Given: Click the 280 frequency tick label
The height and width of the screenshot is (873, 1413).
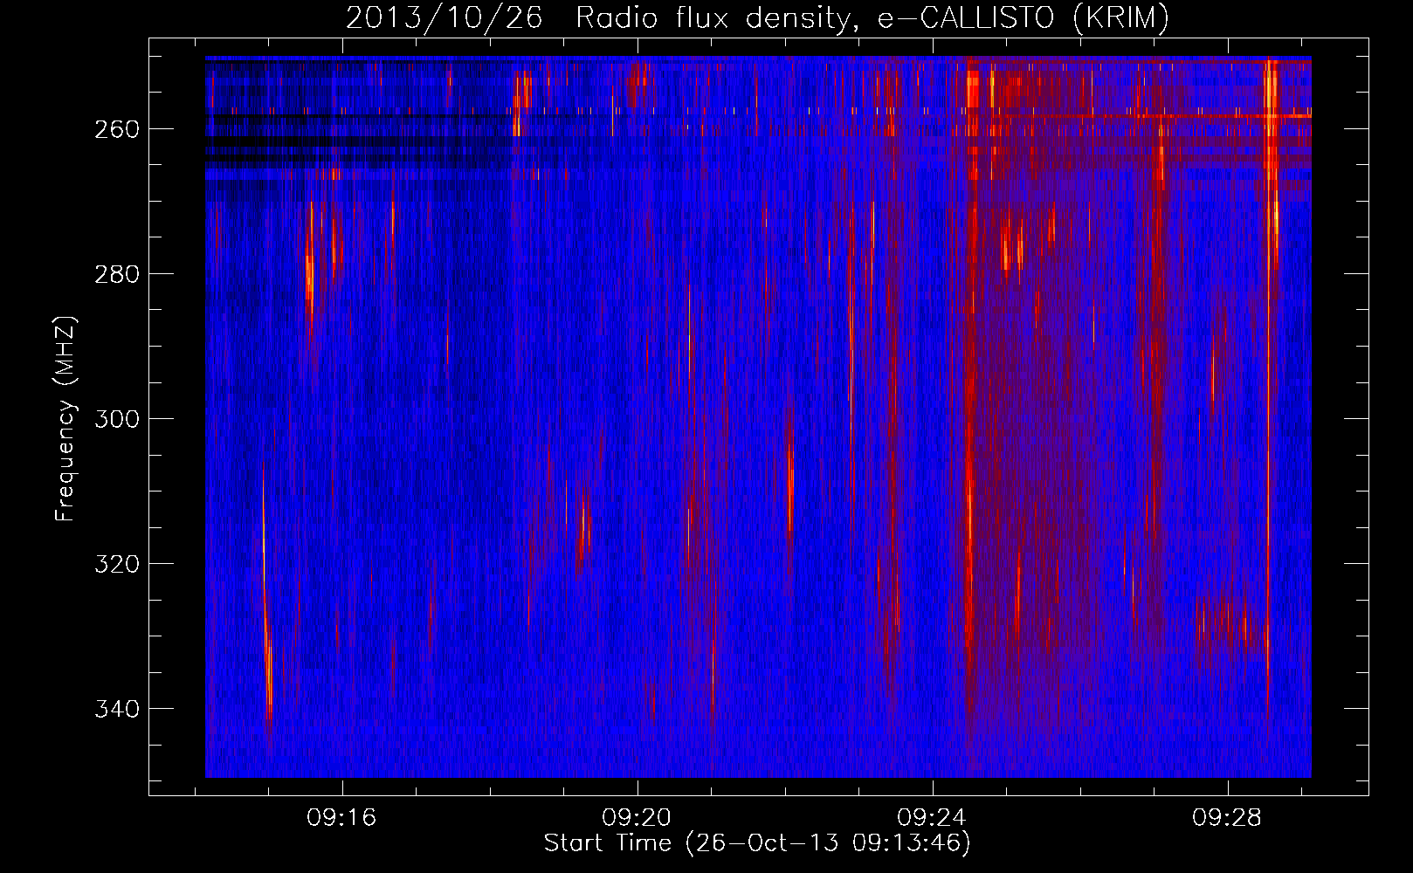Looking at the screenshot, I should [117, 274].
